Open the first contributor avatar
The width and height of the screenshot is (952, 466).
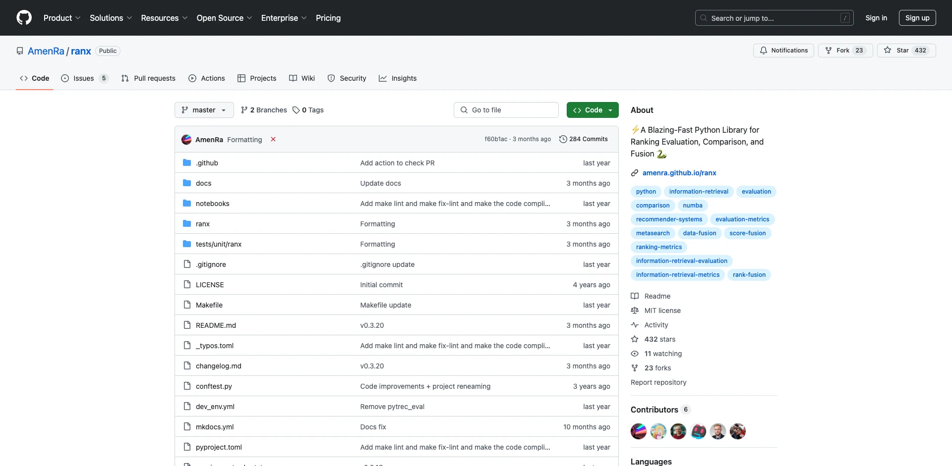(x=639, y=431)
